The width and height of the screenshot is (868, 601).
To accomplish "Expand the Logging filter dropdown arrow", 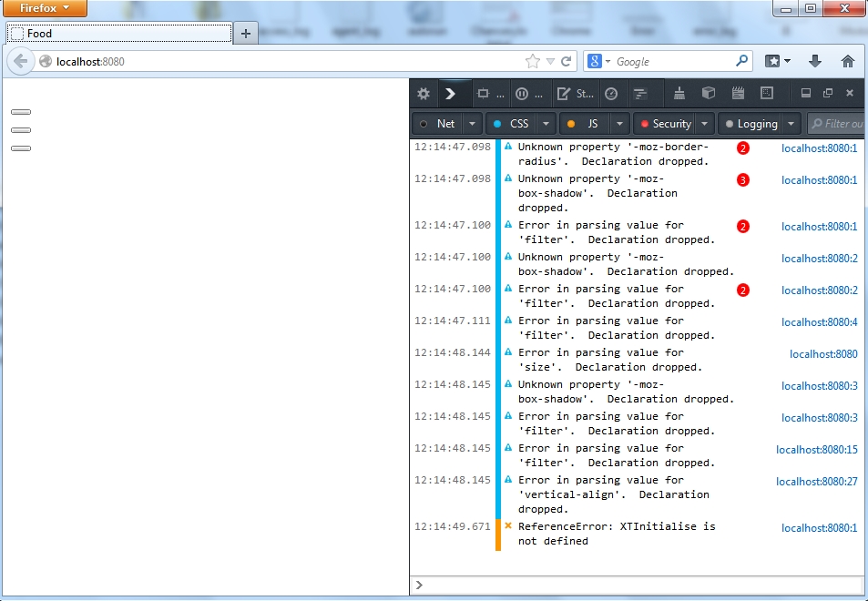I will [x=791, y=124].
